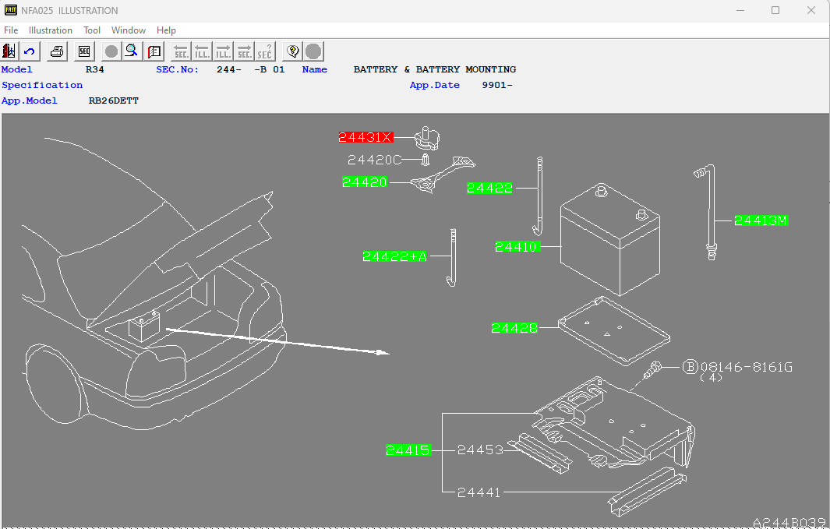Open the Tool menu

(x=92, y=30)
